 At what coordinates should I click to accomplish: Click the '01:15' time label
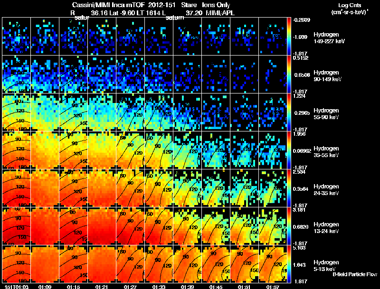point(74,287)
